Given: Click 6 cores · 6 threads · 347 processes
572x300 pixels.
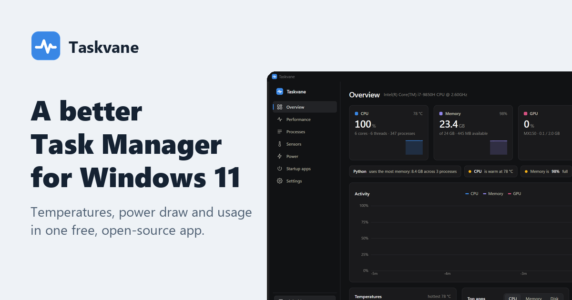Looking at the screenshot, I should 385,133.
